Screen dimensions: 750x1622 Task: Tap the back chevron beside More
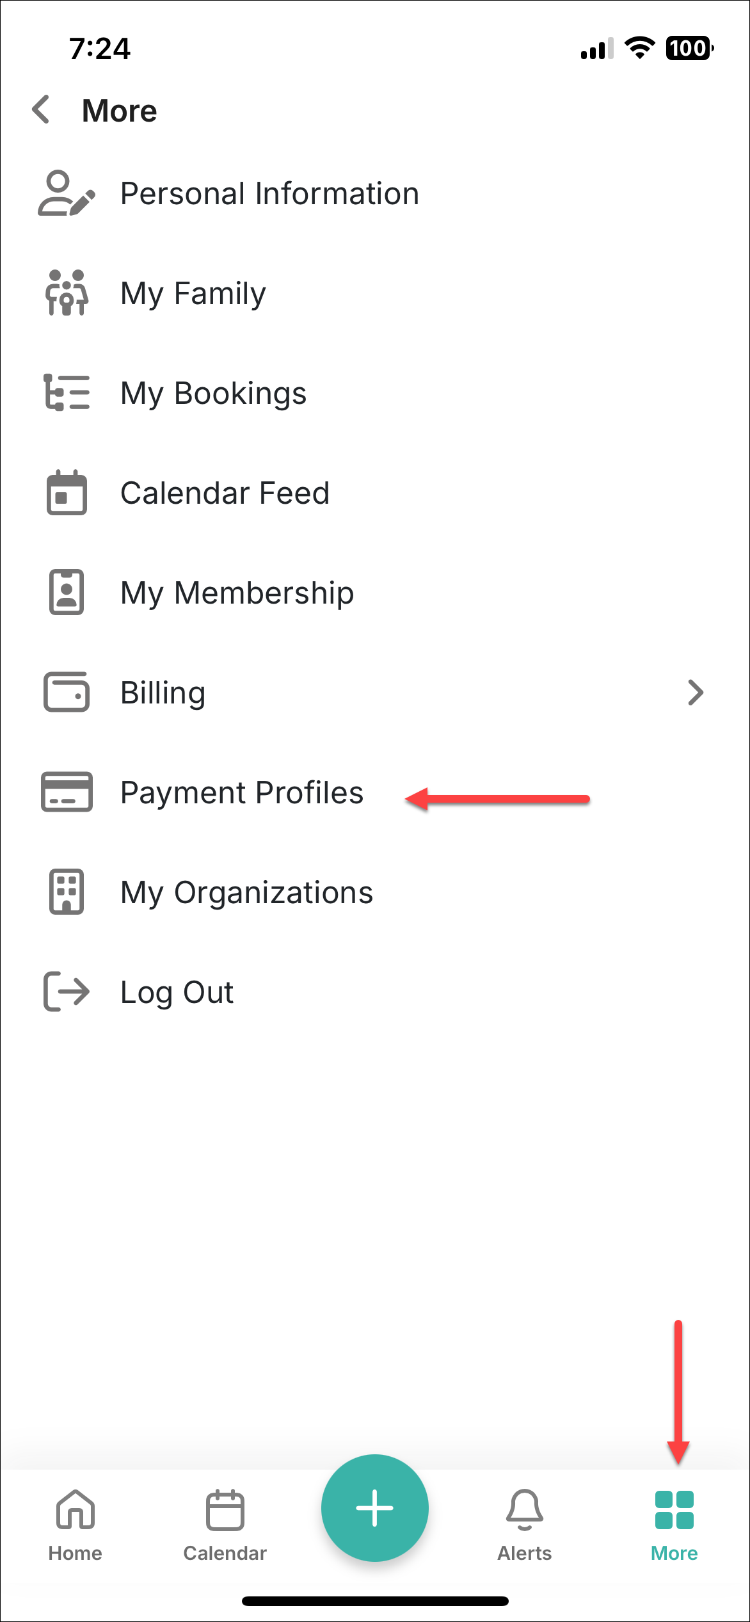[x=41, y=110]
